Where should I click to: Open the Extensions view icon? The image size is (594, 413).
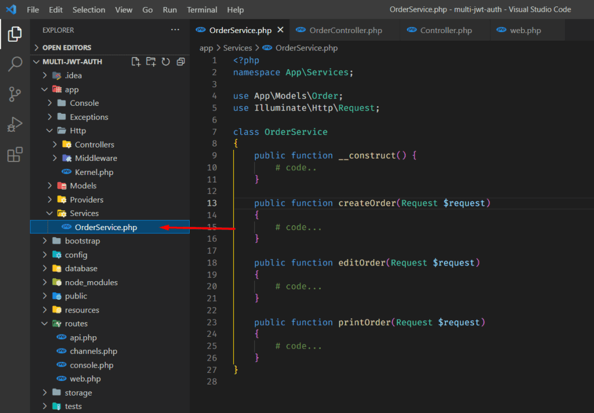coord(15,155)
